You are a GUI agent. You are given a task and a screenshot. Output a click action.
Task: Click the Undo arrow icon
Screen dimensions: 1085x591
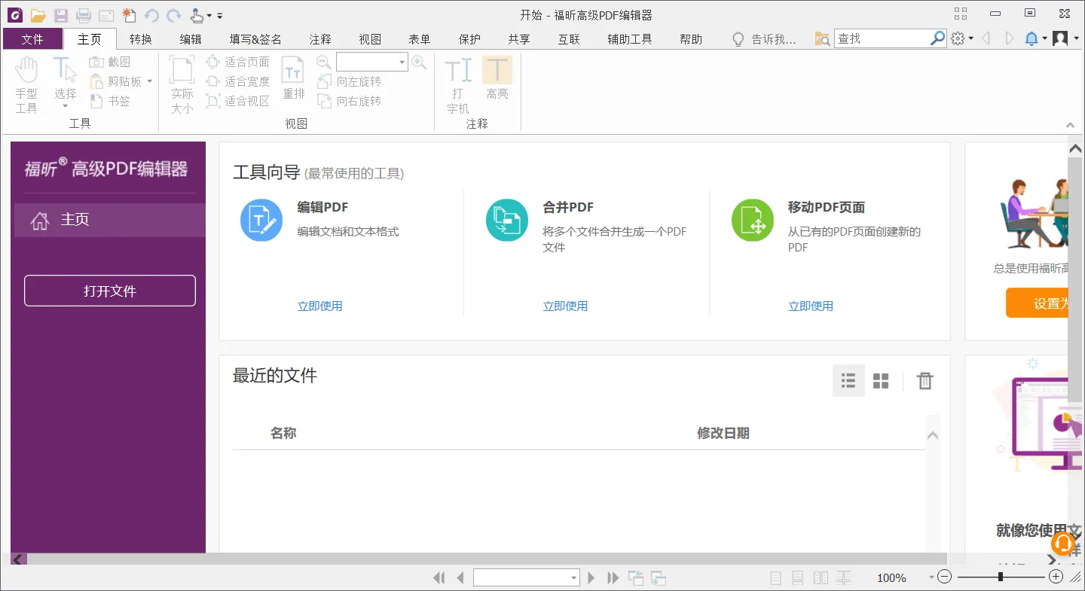pos(151,15)
